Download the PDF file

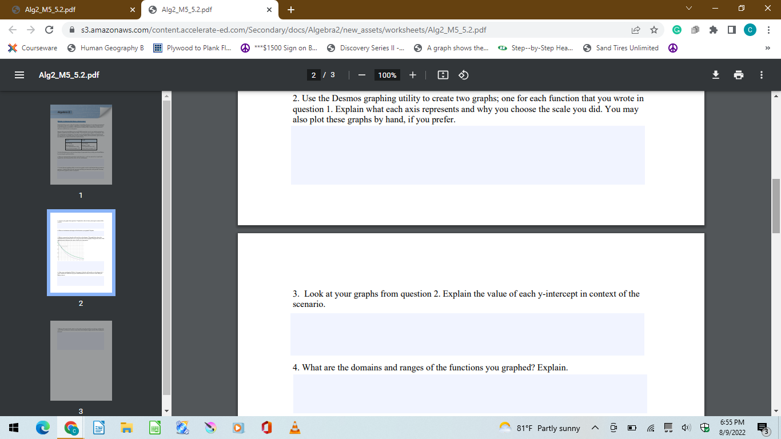716,75
